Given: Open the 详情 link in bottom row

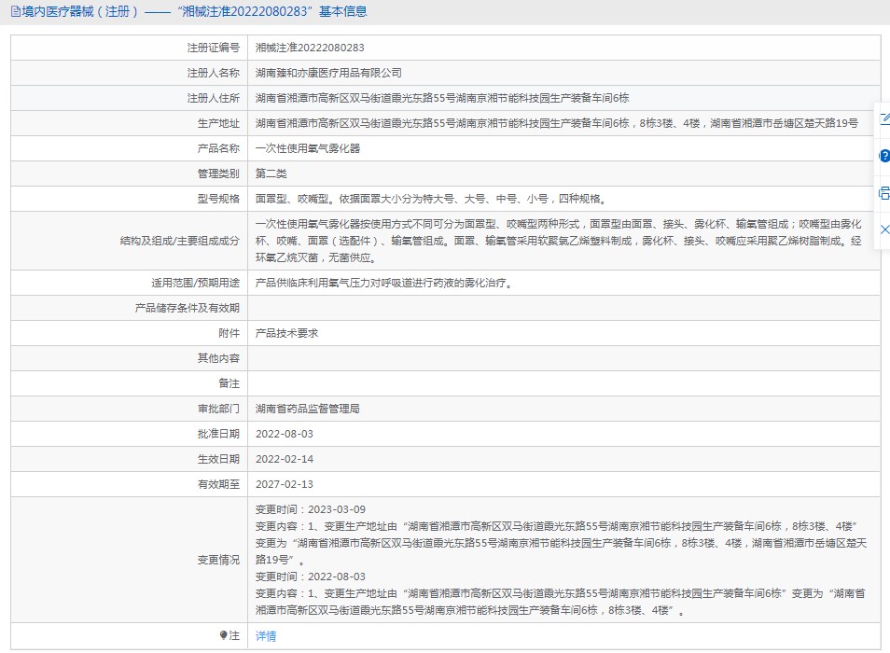Looking at the screenshot, I should (266, 636).
